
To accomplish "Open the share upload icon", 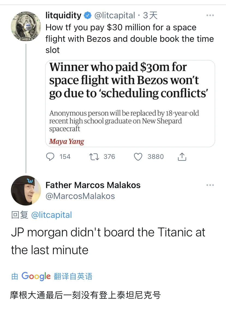I will 182,157.
